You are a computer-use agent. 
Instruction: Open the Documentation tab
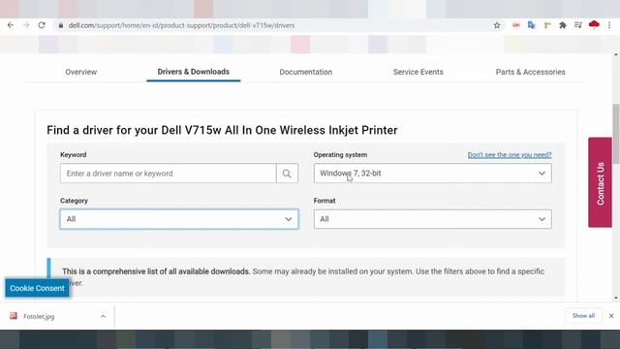click(306, 72)
